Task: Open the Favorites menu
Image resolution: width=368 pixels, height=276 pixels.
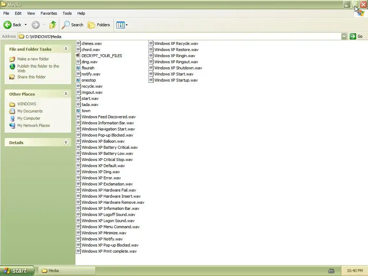Action: click(x=49, y=13)
